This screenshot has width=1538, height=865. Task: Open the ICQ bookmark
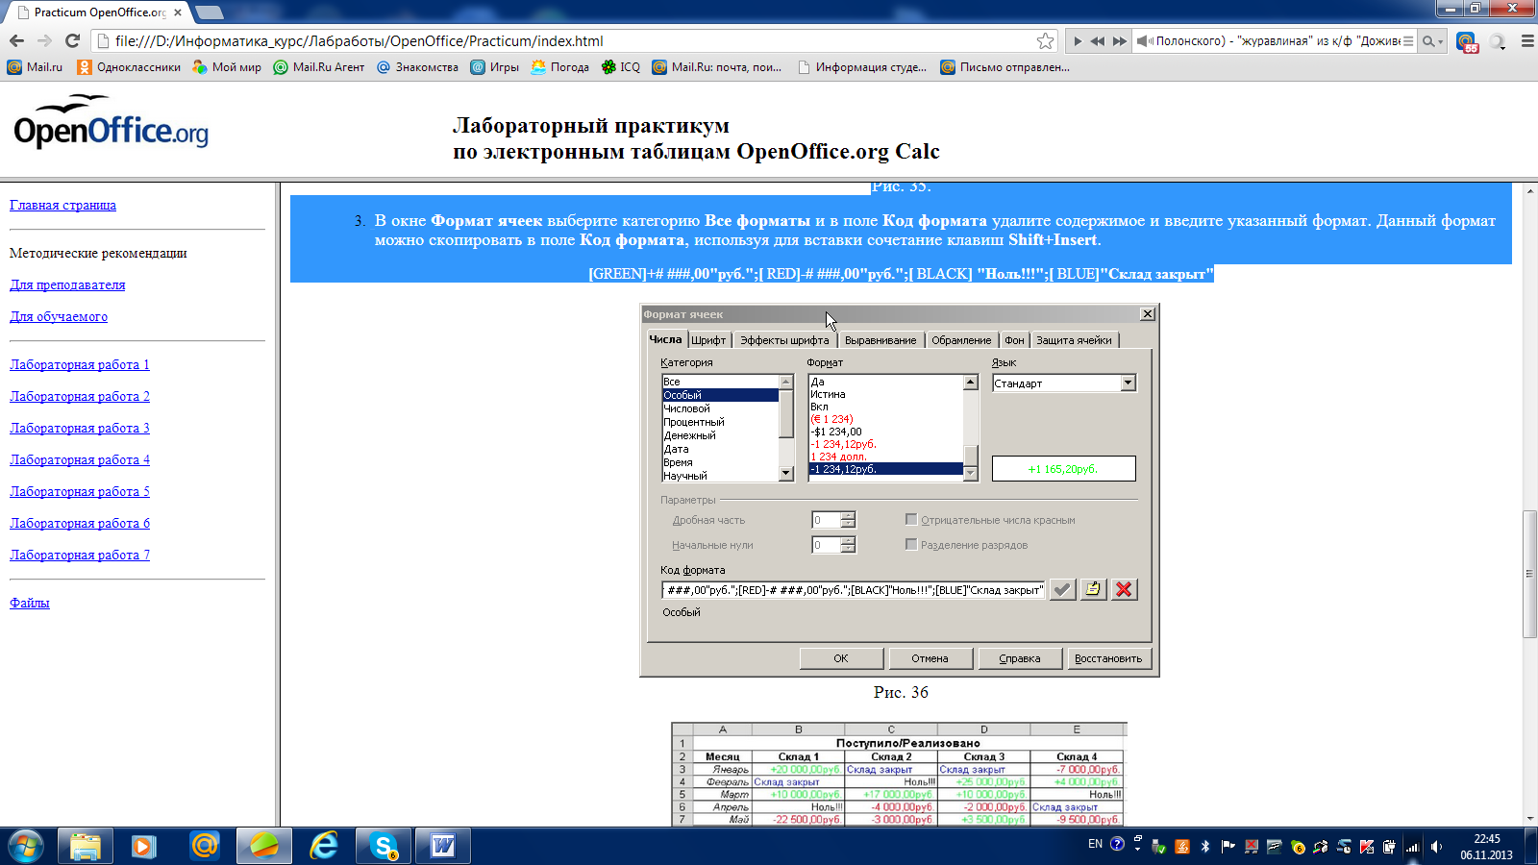click(x=620, y=67)
